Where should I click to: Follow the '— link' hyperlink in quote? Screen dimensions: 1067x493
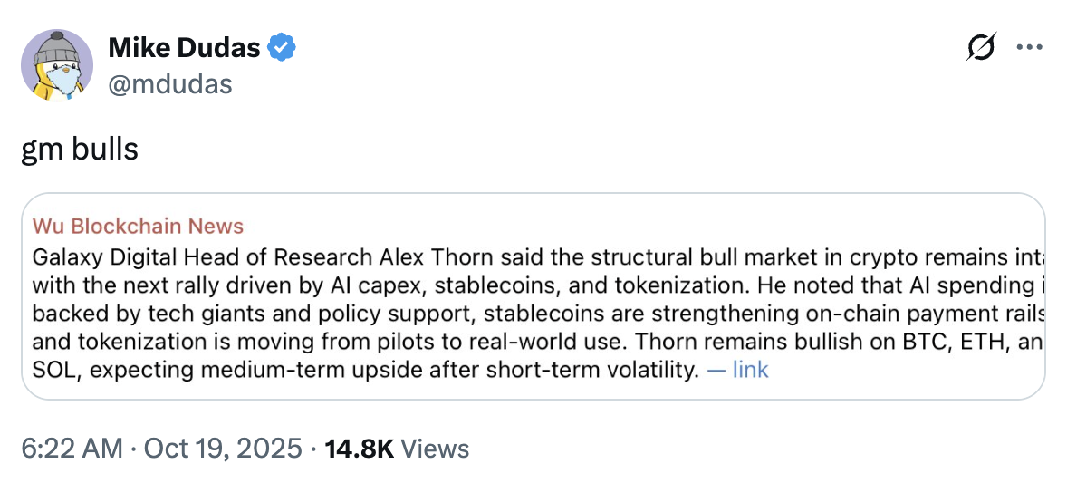click(x=737, y=370)
